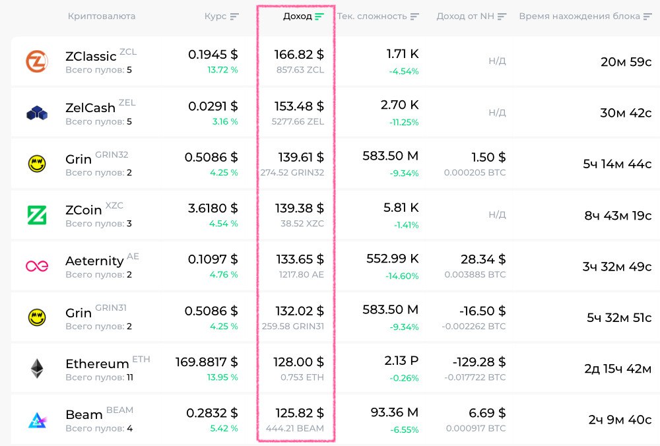Image resolution: width=660 pixels, height=446 pixels.
Task: Click the Курс column header label
Action: point(216,16)
